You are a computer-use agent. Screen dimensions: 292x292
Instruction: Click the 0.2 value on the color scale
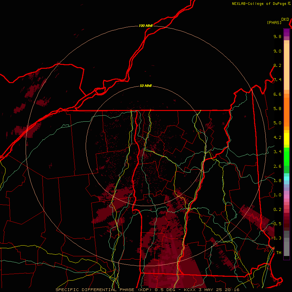277,210
